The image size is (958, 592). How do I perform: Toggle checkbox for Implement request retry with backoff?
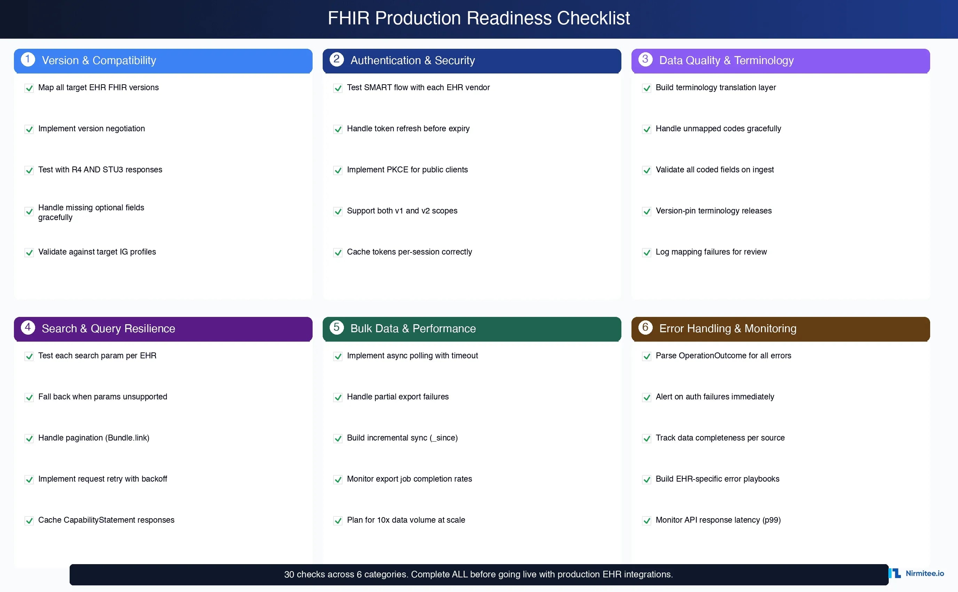(x=29, y=480)
